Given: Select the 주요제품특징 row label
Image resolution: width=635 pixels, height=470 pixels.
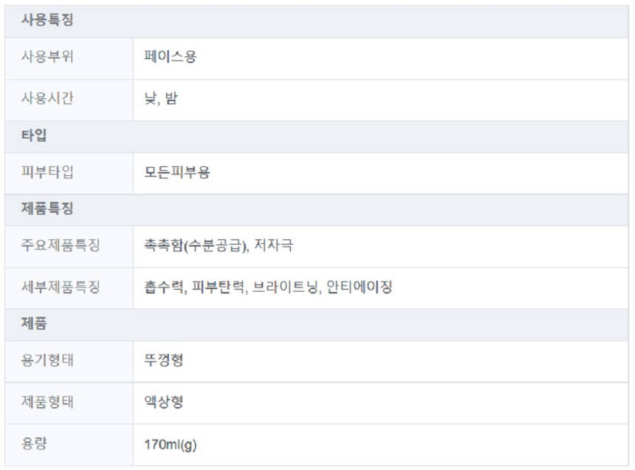Looking at the screenshot, I should (x=61, y=245).
